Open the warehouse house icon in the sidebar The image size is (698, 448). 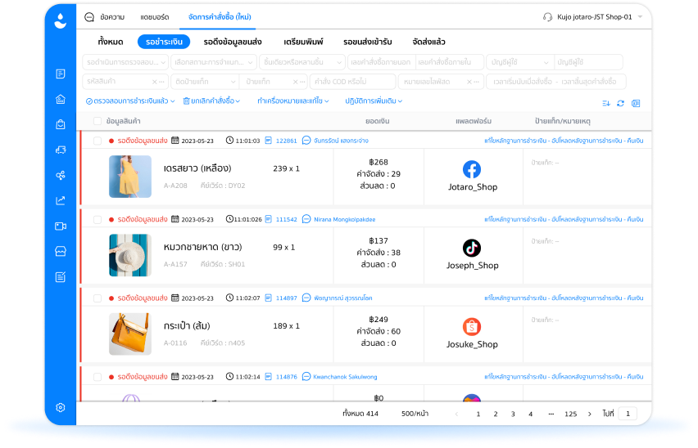61,99
